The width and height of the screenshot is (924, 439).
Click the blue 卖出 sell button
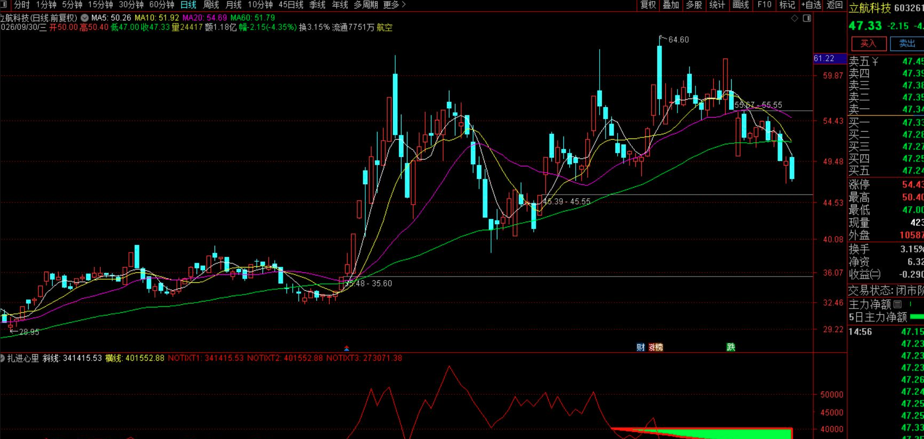[x=907, y=44]
